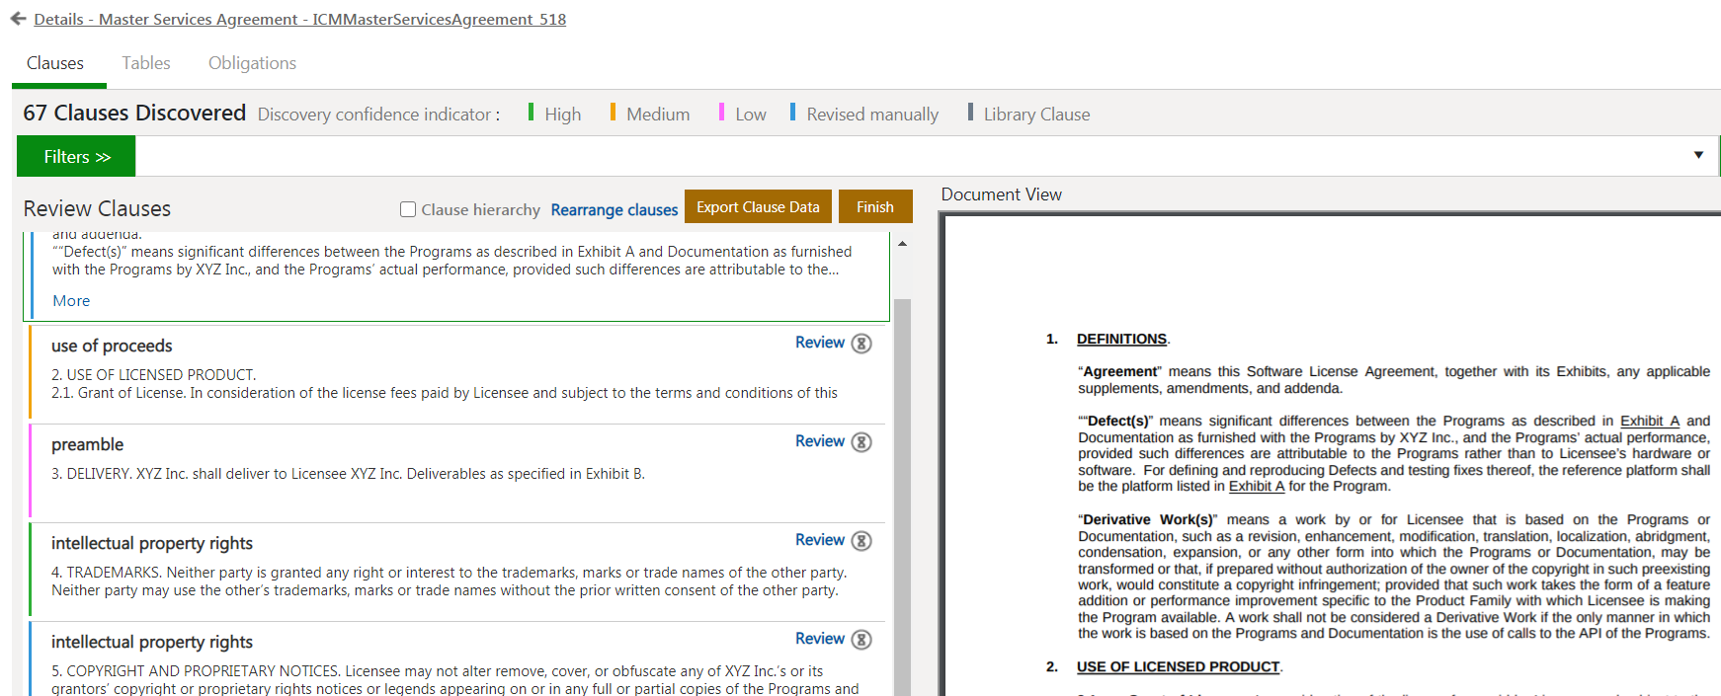
Task: Click review icon beside use of proceeds
Action: [861, 344]
